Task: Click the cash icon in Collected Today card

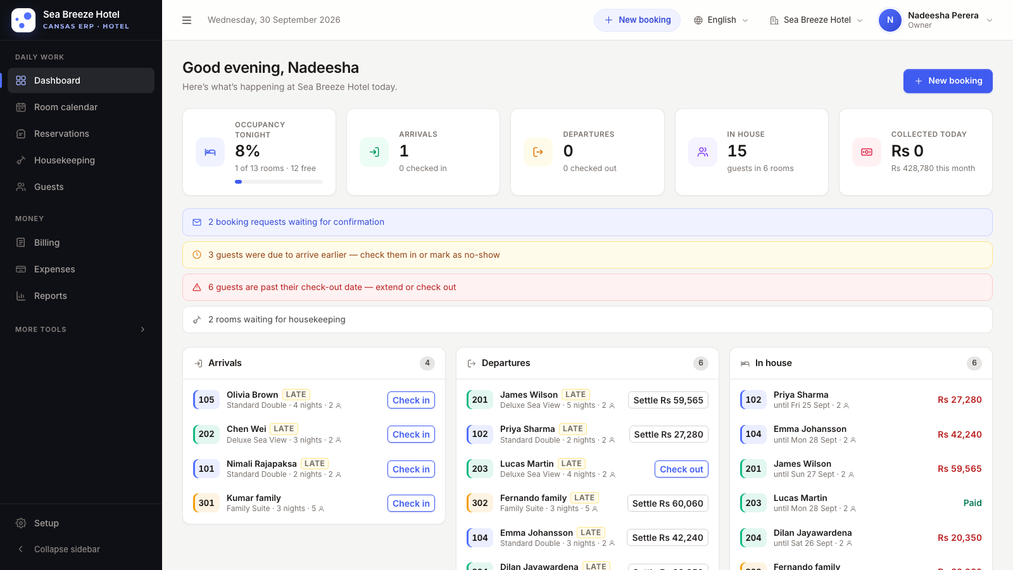Action: point(867,152)
